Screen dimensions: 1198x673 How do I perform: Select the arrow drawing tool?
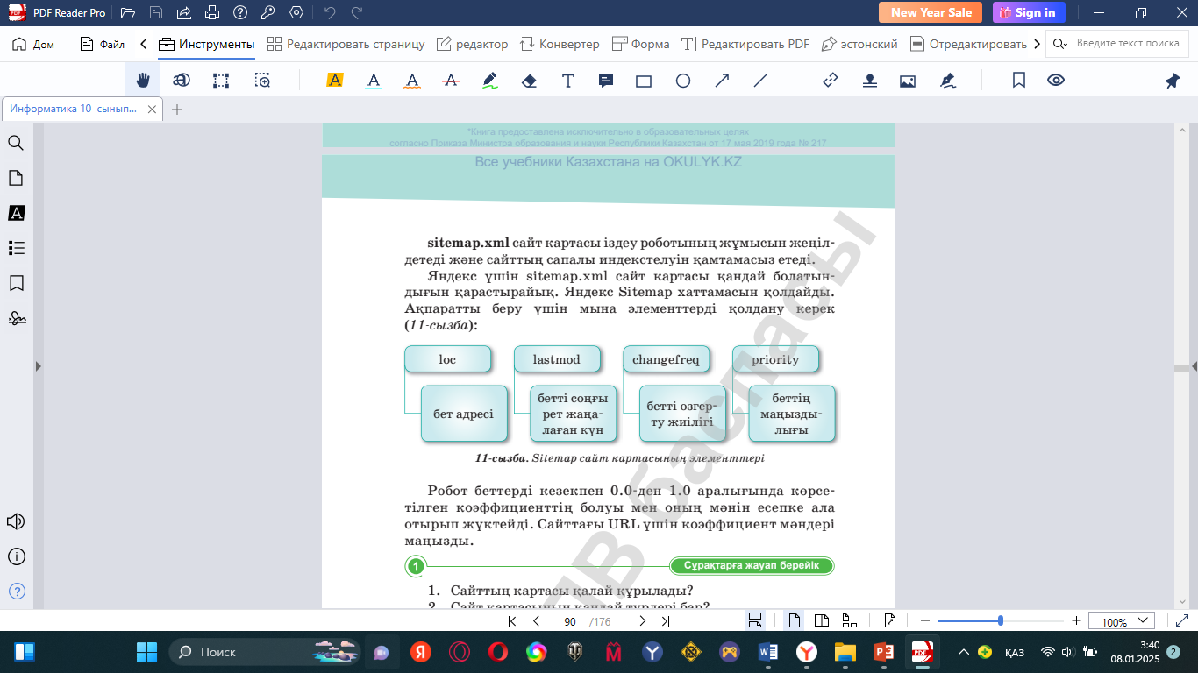(x=722, y=81)
